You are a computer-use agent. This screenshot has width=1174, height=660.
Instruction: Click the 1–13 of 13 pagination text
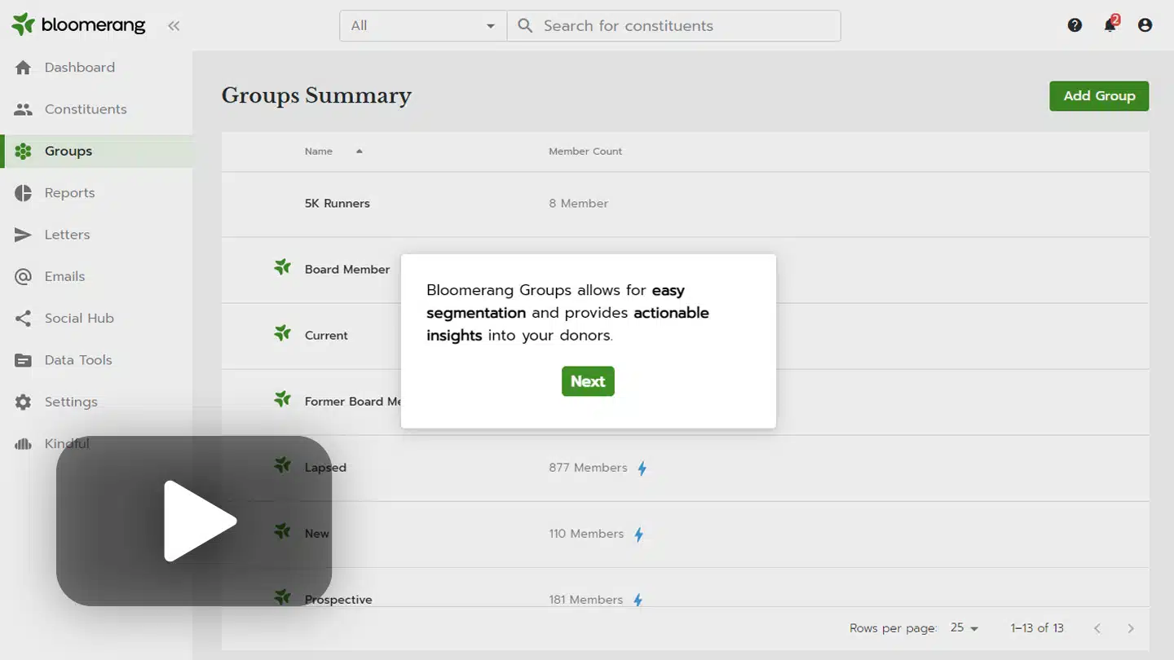(1037, 628)
